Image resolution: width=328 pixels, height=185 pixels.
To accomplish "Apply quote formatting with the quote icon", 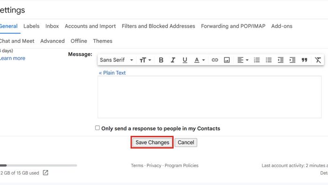I will click(305, 60).
